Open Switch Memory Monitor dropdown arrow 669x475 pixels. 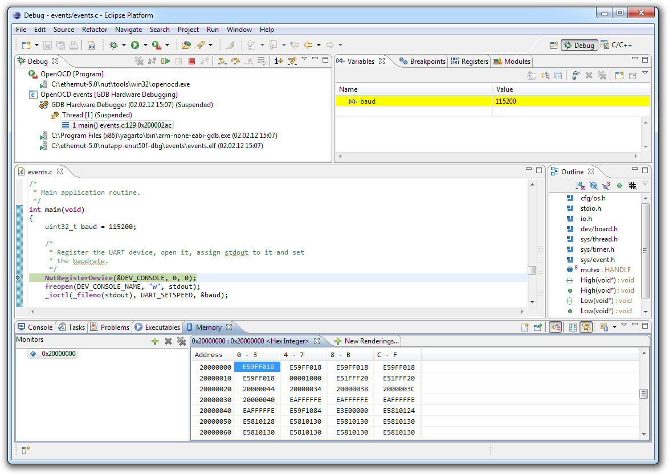pos(615,327)
